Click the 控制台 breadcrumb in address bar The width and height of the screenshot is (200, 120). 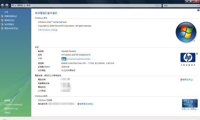tap(20, 6)
